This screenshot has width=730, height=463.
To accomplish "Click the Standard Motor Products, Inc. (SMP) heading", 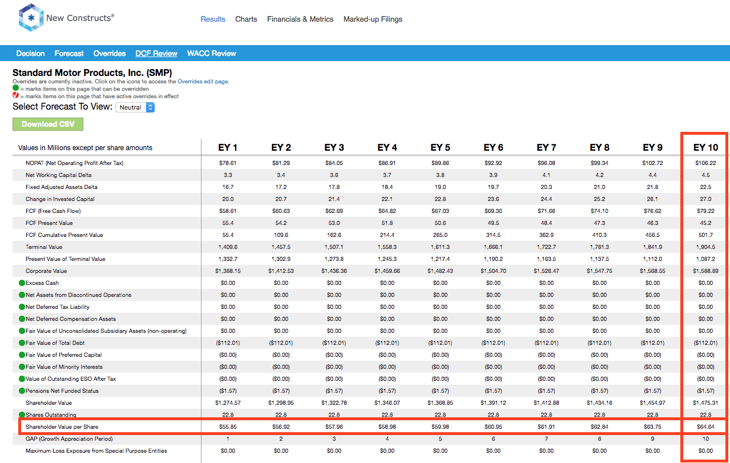I will [92, 73].
